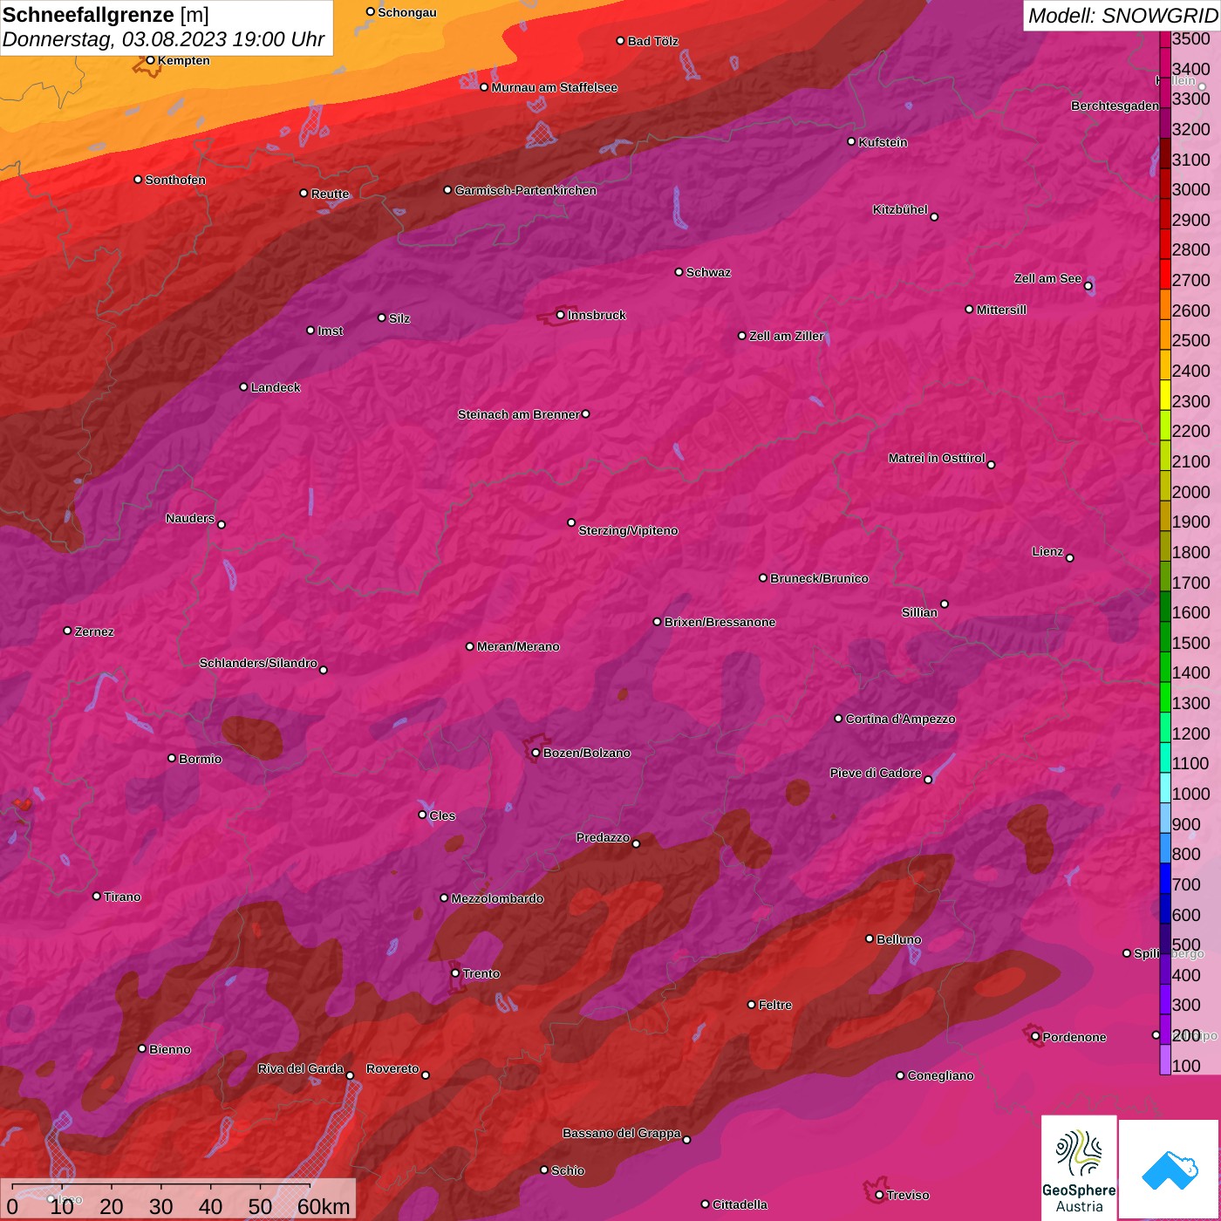This screenshot has width=1221, height=1221.
Task: Click the Nauders label
Action: (189, 518)
